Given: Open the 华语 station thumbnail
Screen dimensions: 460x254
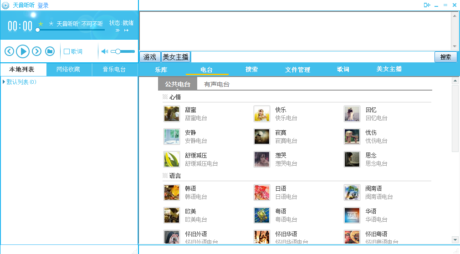Looking at the screenshot, I should (x=352, y=216).
